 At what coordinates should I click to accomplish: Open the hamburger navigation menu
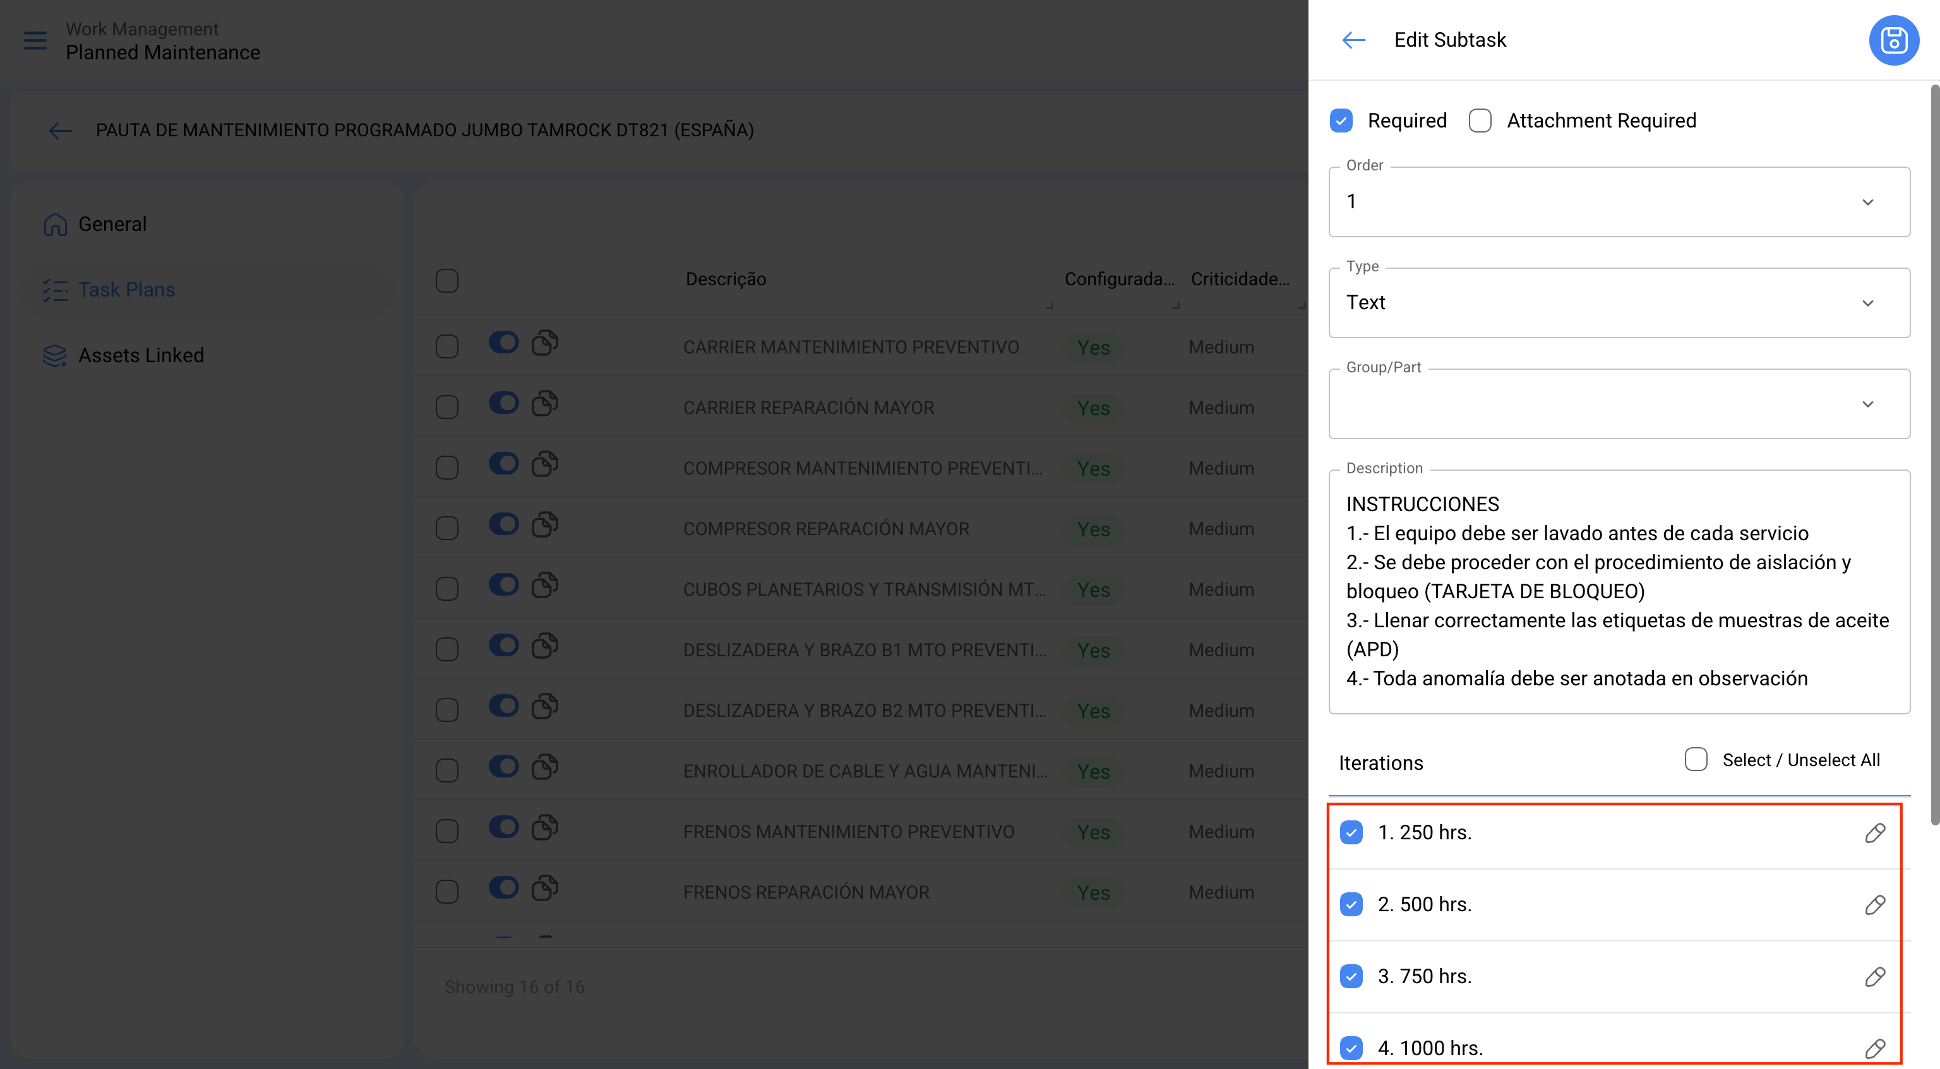(35, 40)
